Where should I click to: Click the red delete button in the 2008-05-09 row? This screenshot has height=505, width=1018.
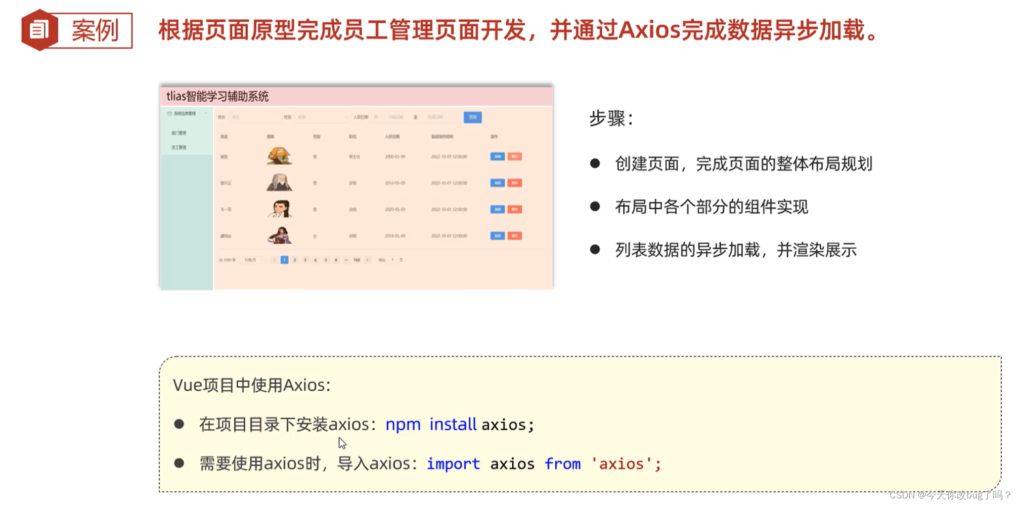515,157
